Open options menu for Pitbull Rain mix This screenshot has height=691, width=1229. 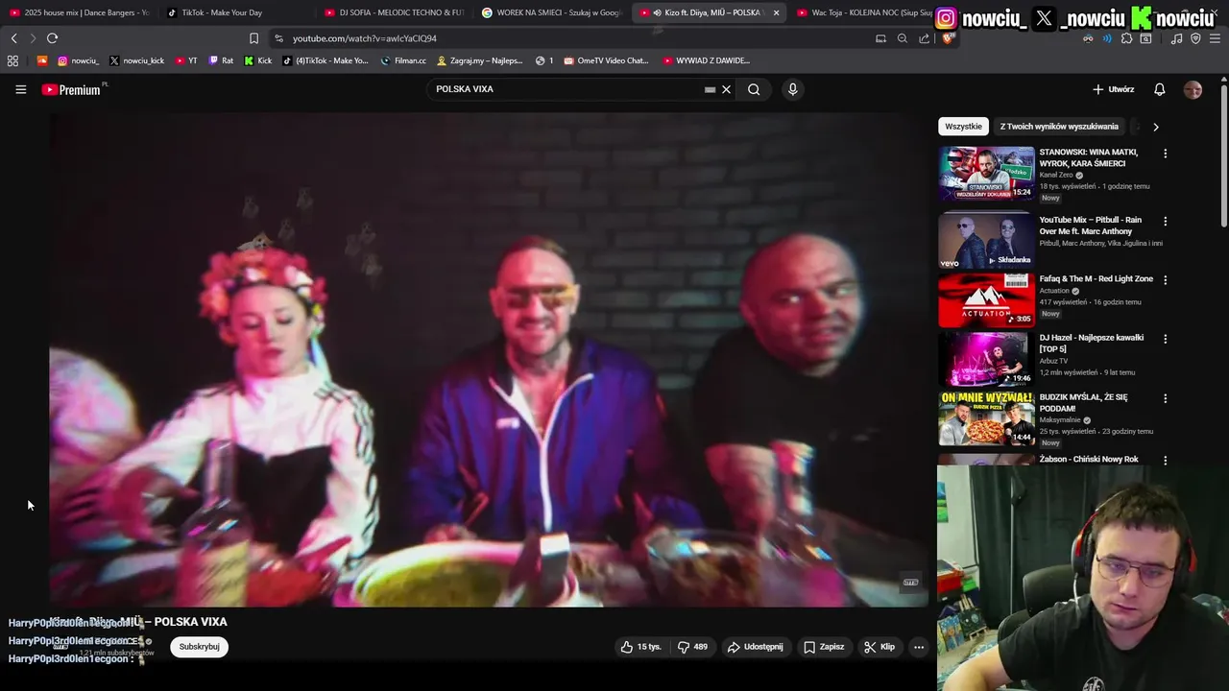pyautogui.click(x=1165, y=221)
